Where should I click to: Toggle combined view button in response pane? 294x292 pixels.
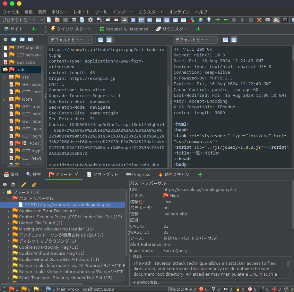[x=234, y=40]
